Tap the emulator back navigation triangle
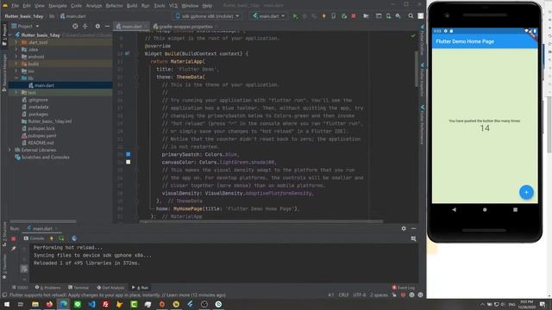The height and width of the screenshot is (310, 552). click(455, 209)
